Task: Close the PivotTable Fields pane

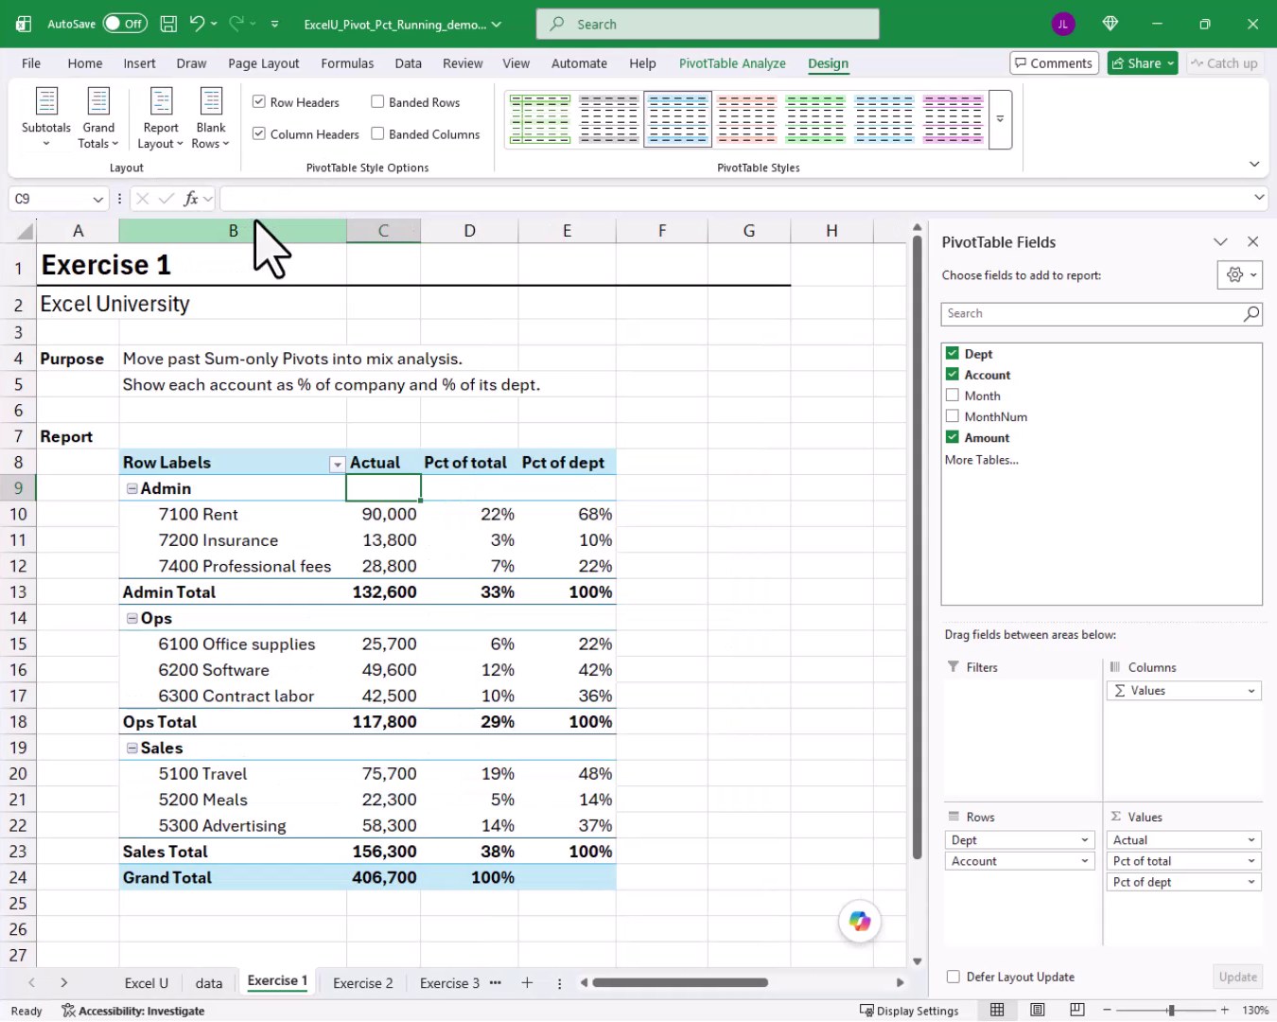Action: tap(1252, 242)
